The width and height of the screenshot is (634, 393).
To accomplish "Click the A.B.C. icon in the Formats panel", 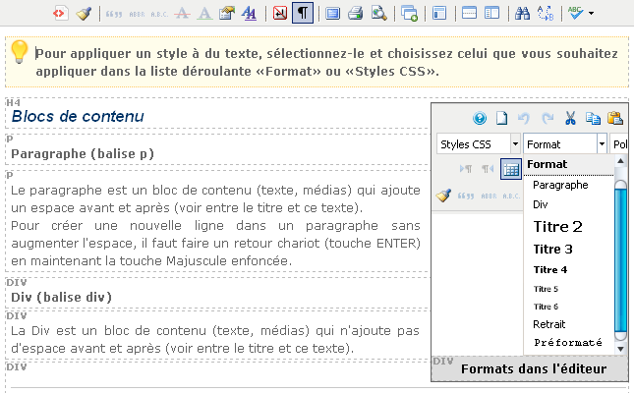I will point(511,196).
